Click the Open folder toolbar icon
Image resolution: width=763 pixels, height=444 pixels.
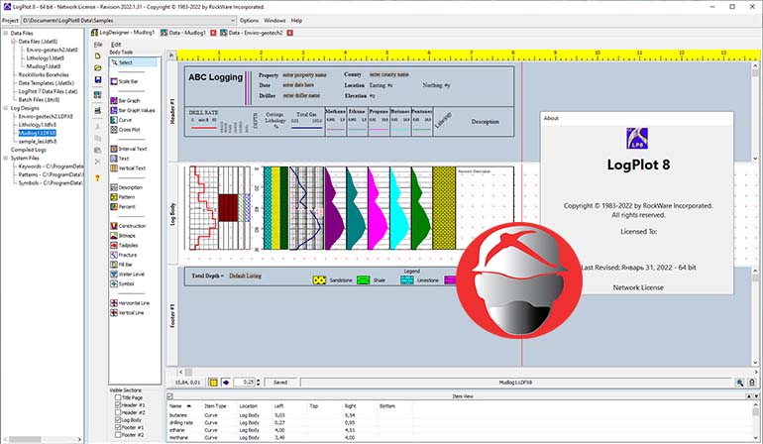coord(98,67)
